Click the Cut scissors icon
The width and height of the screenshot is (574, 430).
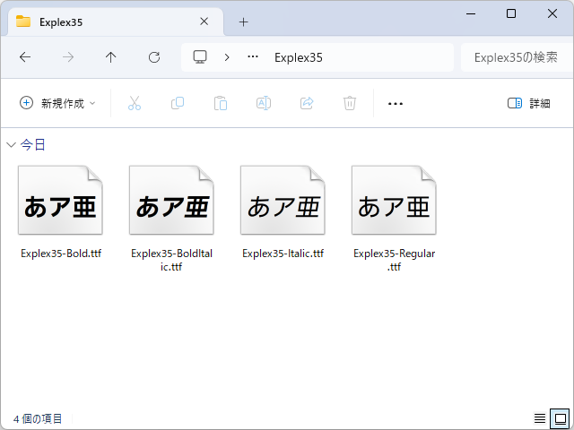pyautogui.click(x=135, y=103)
